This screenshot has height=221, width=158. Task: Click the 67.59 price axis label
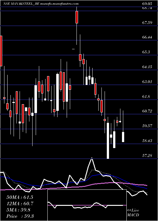tap(147, 22)
